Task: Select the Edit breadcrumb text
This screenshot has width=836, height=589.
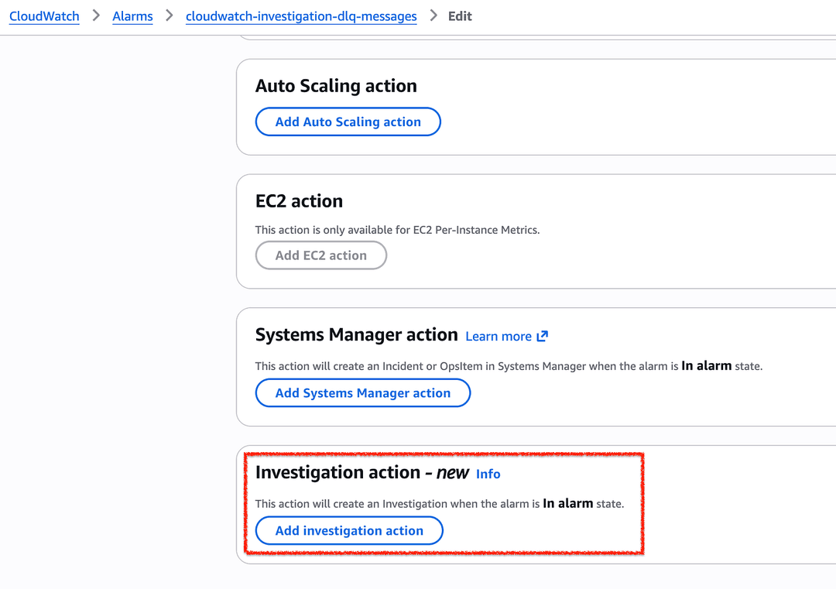Action: (460, 16)
